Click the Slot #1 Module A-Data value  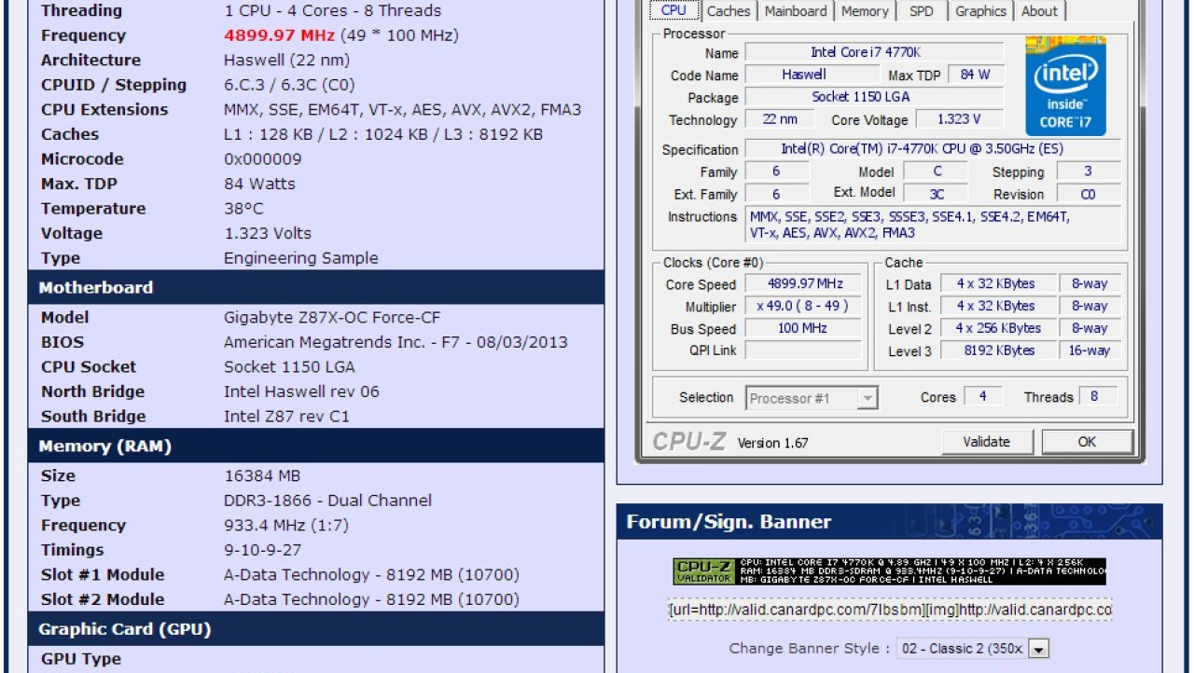[371, 574]
